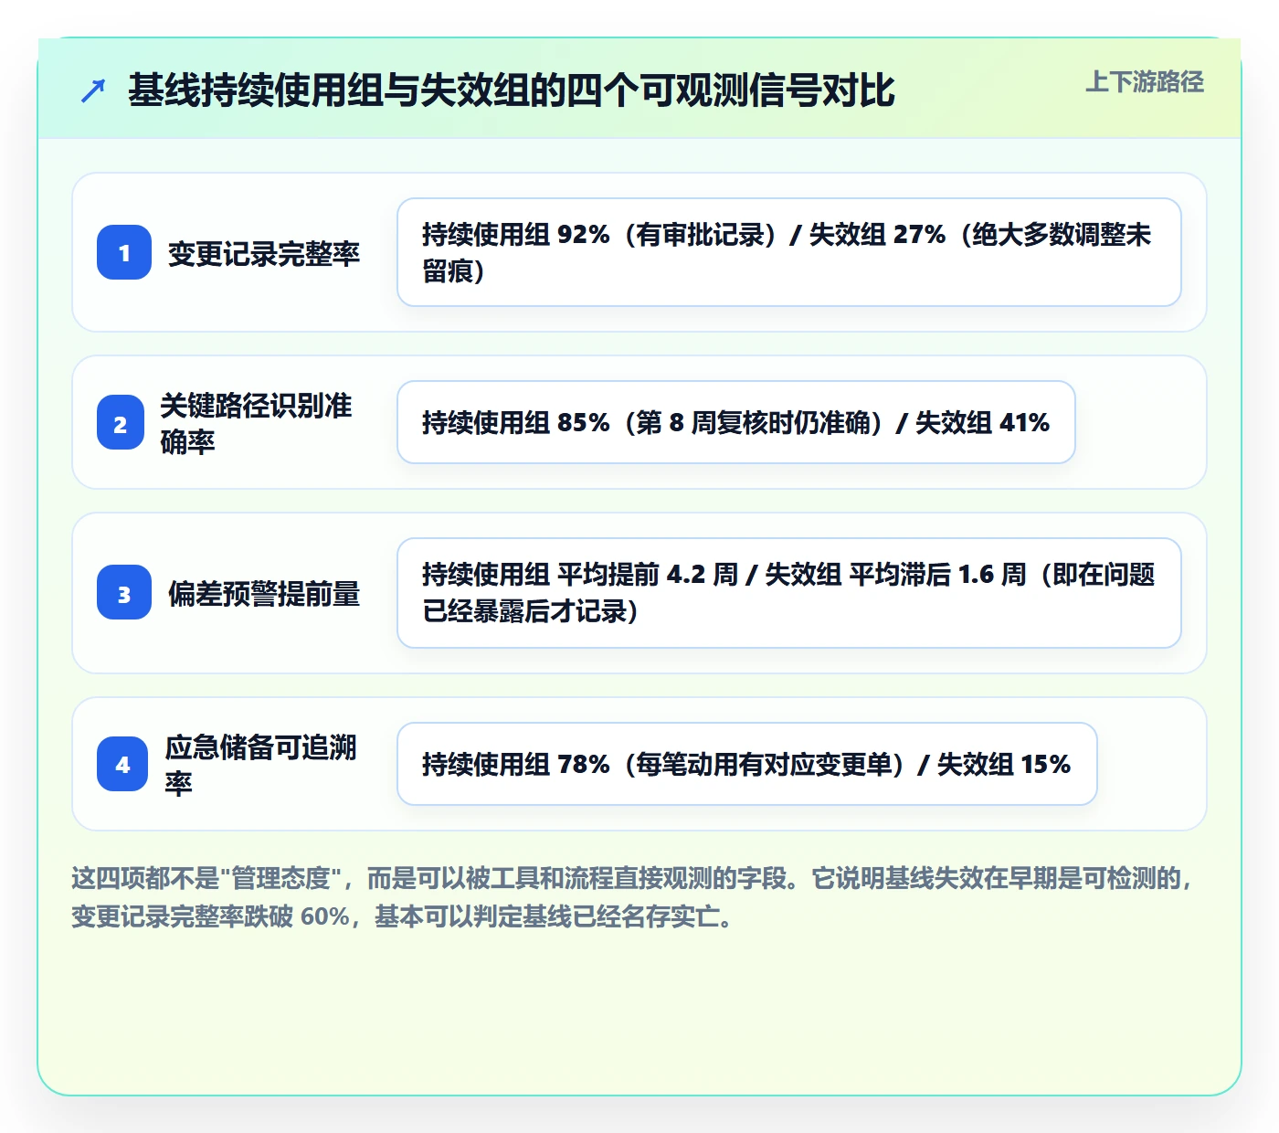Click the number 2 badge for 关键路径识别准确率
Image resolution: width=1279 pixels, height=1133 pixels.
point(121,422)
